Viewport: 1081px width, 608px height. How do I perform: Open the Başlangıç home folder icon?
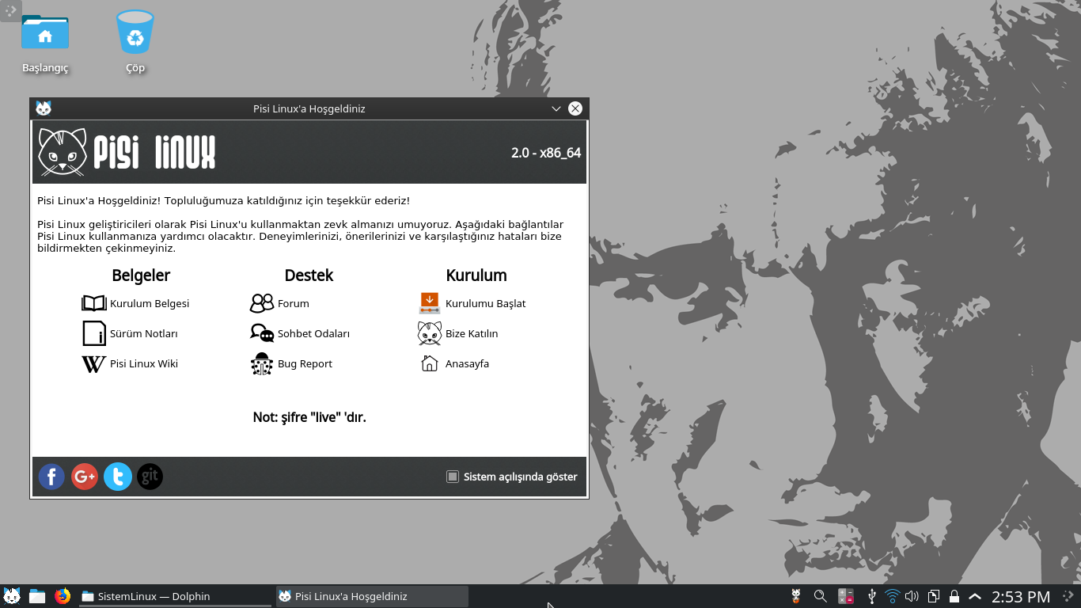pyautogui.click(x=45, y=43)
